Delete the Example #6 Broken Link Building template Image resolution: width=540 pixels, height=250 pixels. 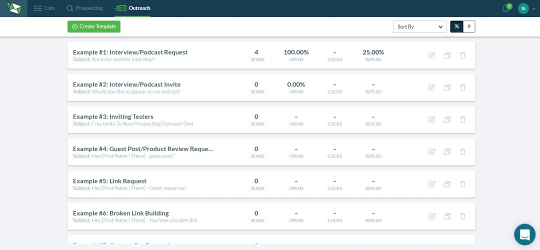pyautogui.click(x=462, y=216)
